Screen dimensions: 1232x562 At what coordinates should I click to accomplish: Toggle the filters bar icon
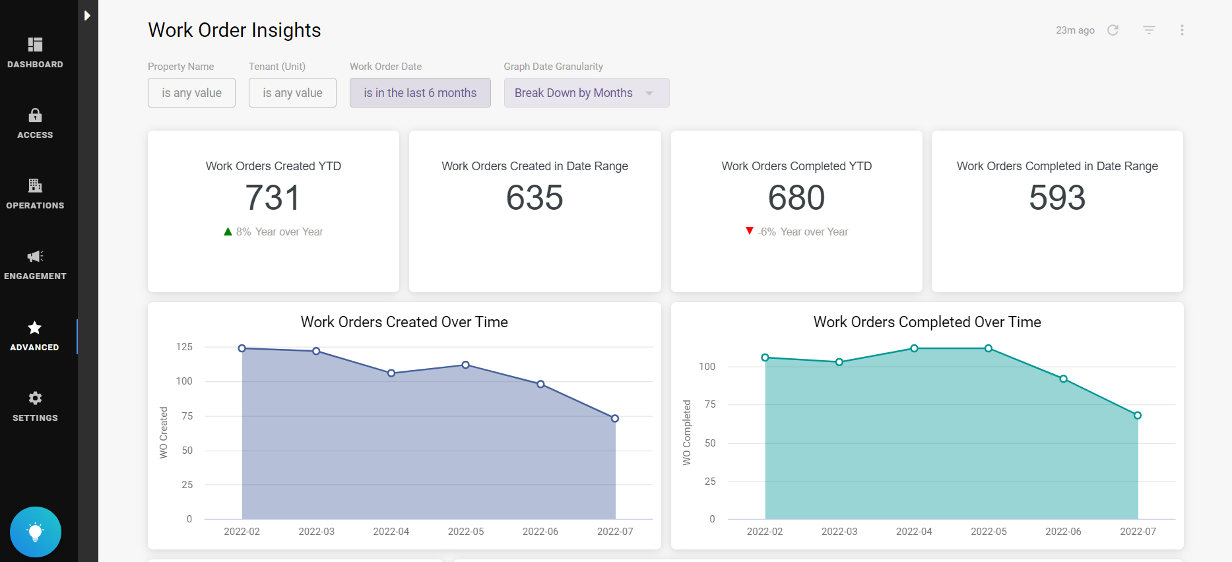[1149, 30]
